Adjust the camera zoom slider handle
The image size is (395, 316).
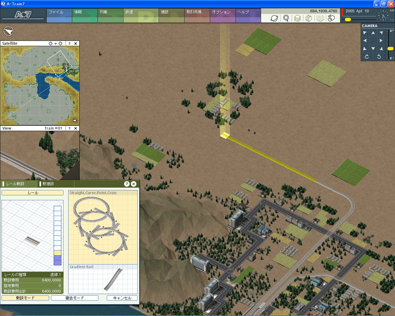pos(390,49)
